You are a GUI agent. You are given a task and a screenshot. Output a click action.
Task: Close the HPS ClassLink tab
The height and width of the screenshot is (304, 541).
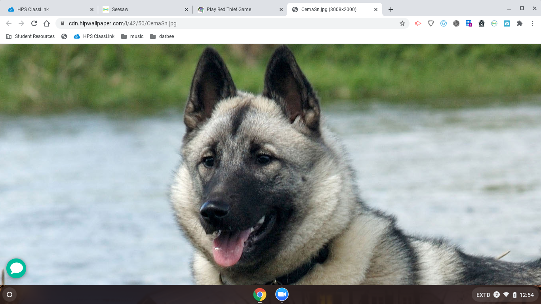[x=92, y=9]
